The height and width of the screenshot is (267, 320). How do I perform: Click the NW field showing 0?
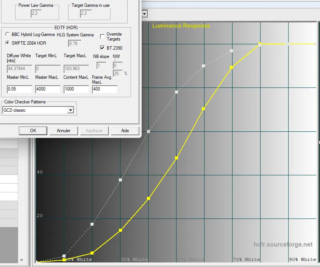click(118, 66)
